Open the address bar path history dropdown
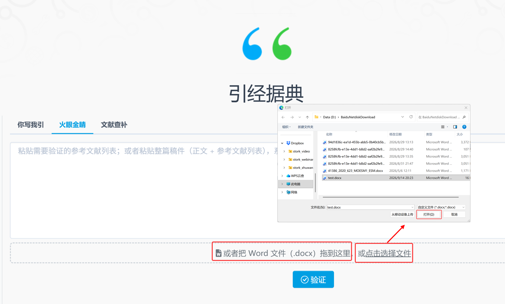 402,117
